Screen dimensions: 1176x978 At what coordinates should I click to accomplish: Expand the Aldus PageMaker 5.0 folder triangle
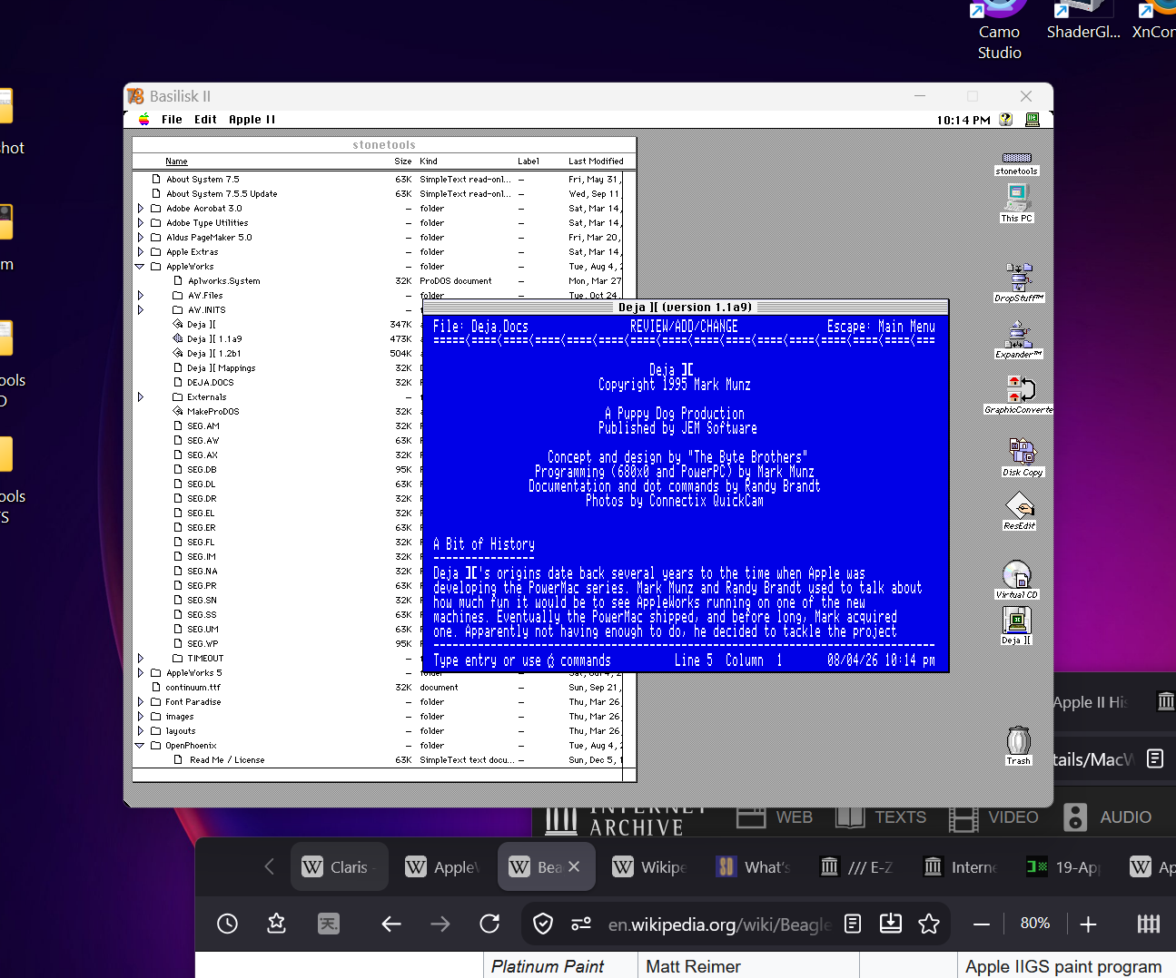[x=141, y=238]
